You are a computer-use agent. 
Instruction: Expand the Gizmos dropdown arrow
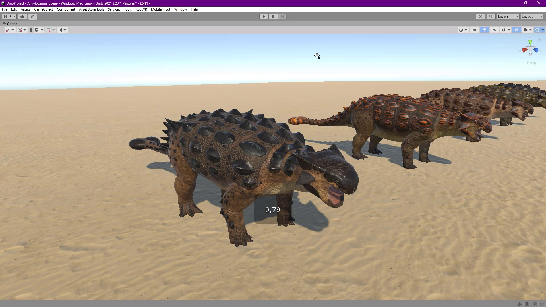point(543,30)
